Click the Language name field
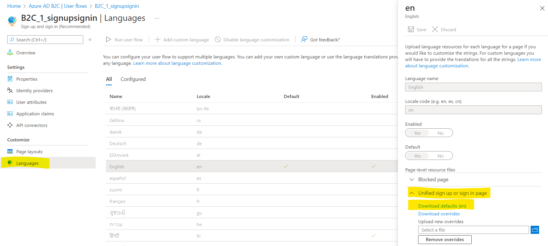The image size is (548, 246). pos(473,87)
